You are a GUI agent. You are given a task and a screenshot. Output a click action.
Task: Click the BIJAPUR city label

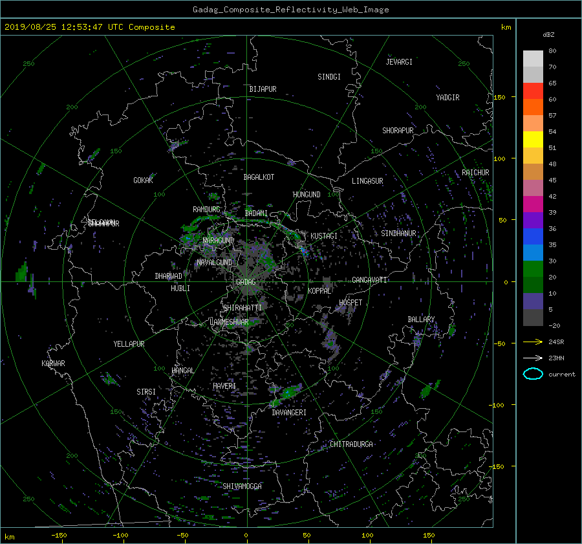click(263, 89)
